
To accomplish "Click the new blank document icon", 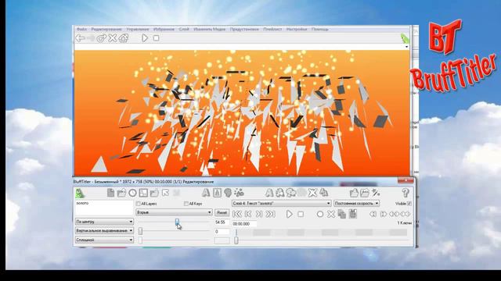I will click(110, 193).
